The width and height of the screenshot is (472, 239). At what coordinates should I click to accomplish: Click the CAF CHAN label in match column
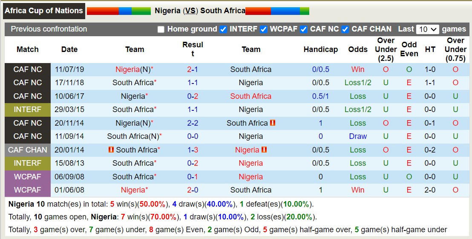(28, 150)
